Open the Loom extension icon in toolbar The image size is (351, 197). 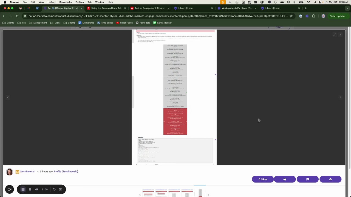[307, 16]
